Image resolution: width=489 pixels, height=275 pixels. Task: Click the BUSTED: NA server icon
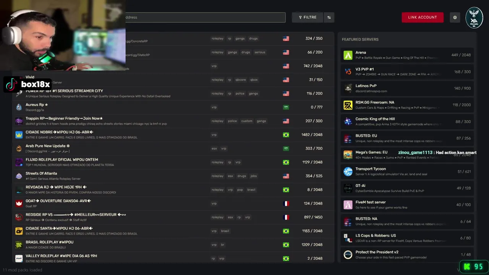pos(348,222)
